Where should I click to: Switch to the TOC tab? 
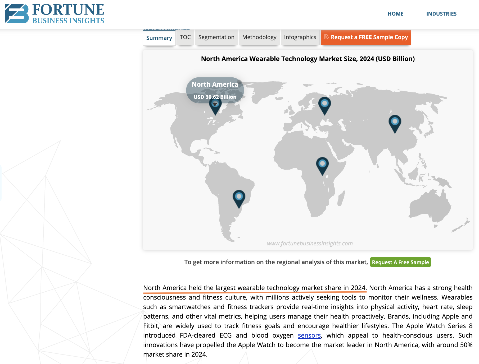tap(185, 37)
